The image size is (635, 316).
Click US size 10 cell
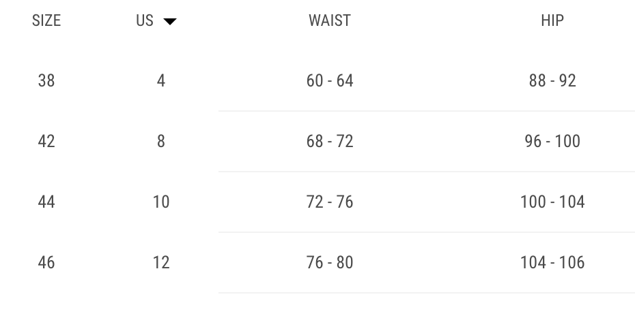tap(161, 202)
